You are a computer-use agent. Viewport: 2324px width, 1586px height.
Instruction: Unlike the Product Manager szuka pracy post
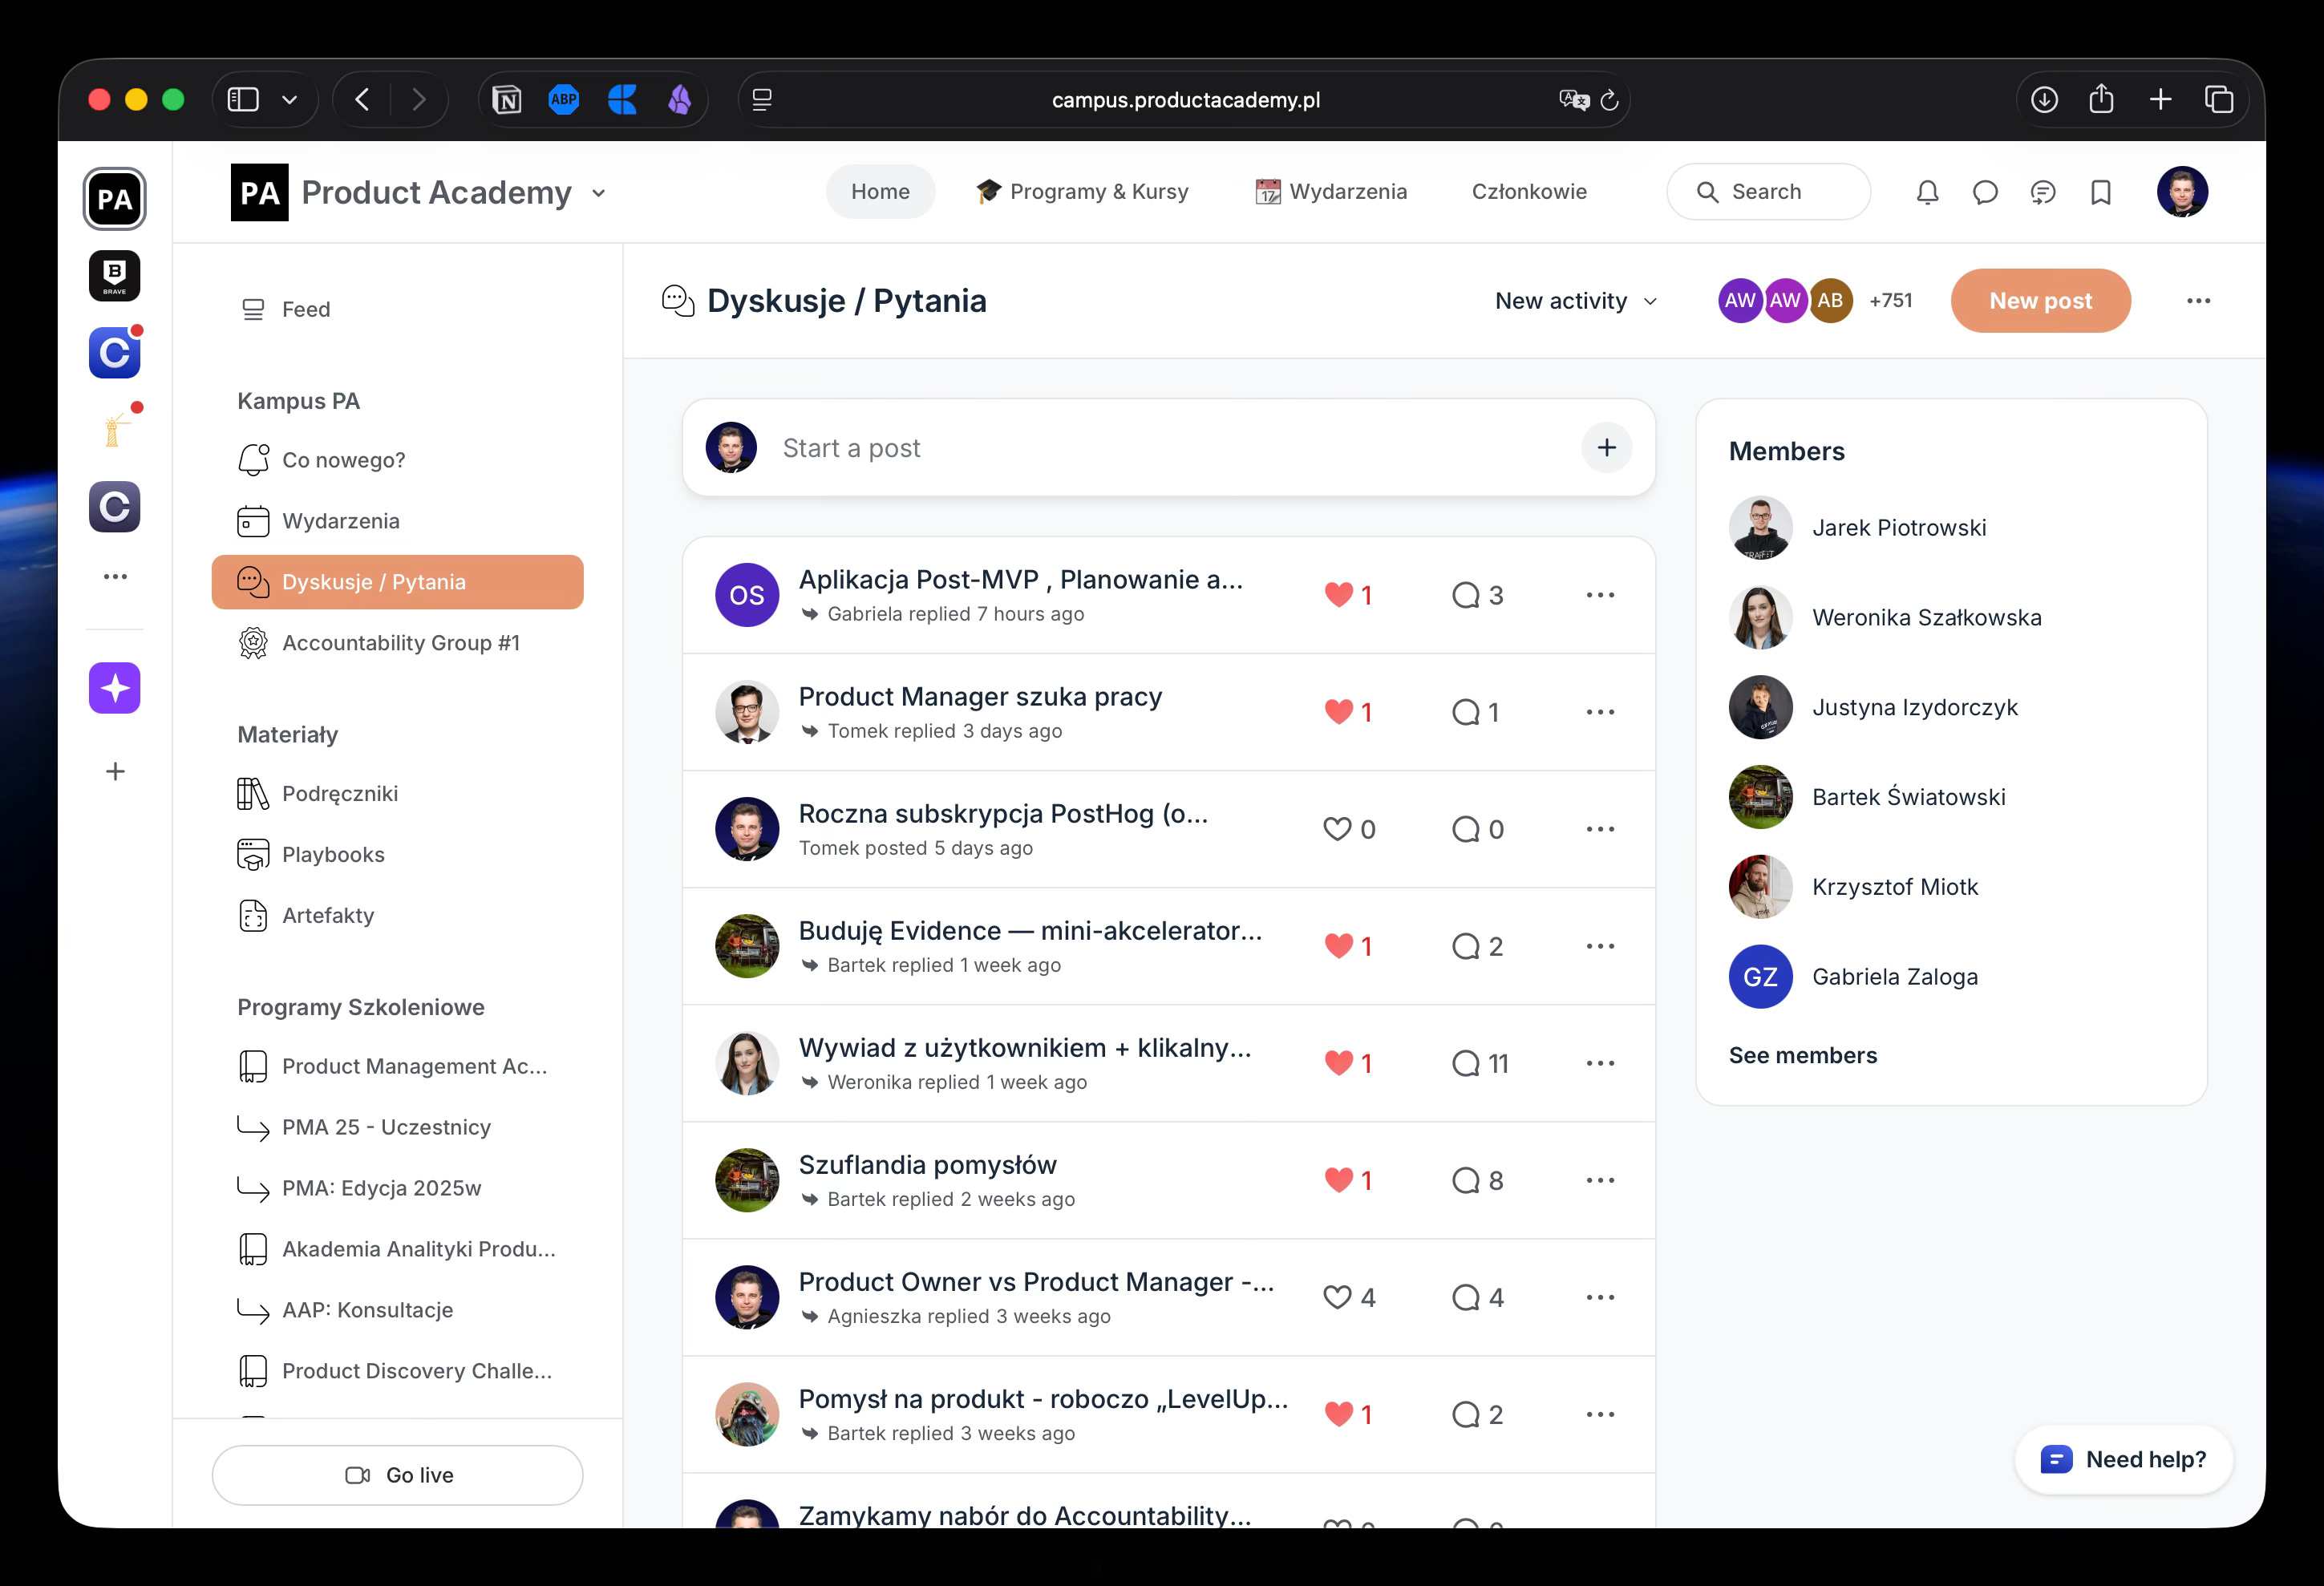1339,712
